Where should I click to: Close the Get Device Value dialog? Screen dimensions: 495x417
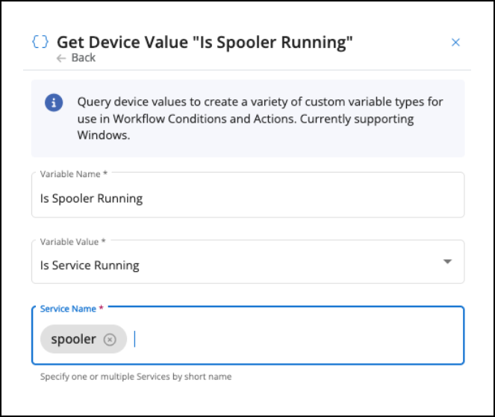[455, 42]
